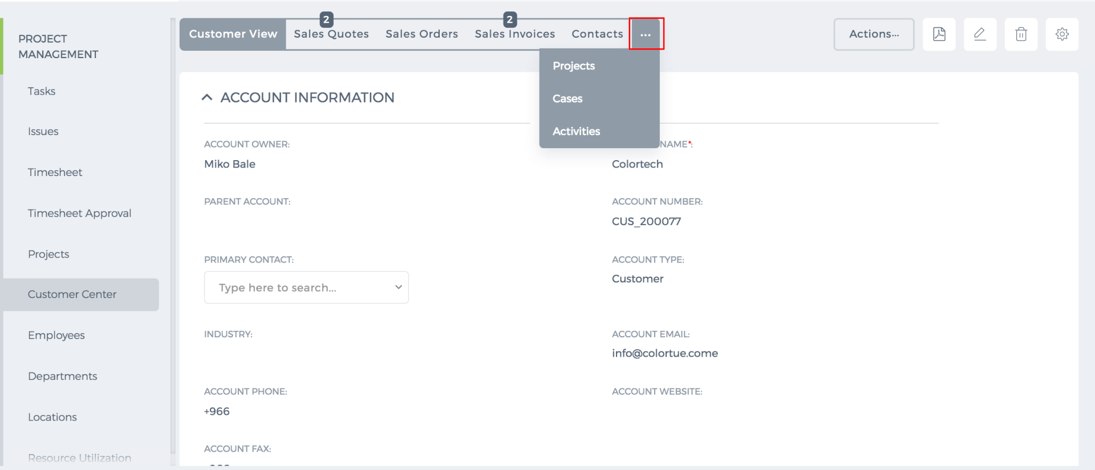Click the three-dots more tabs icon
The width and height of the screenshot is (1095, 470).
(646, 34)
